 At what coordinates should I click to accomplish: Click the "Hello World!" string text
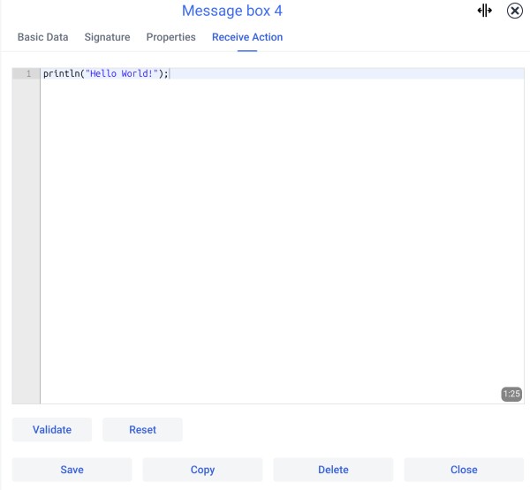122,73
